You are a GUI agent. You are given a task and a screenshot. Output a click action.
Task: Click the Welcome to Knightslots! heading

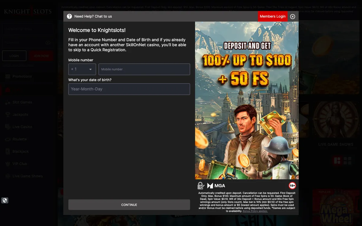(x=97, y=30)
